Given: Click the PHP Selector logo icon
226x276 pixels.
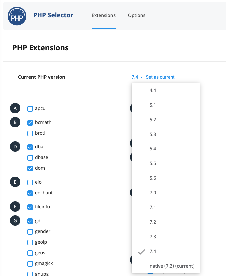Looking at the screenshot, I should [x=17, y=16].
